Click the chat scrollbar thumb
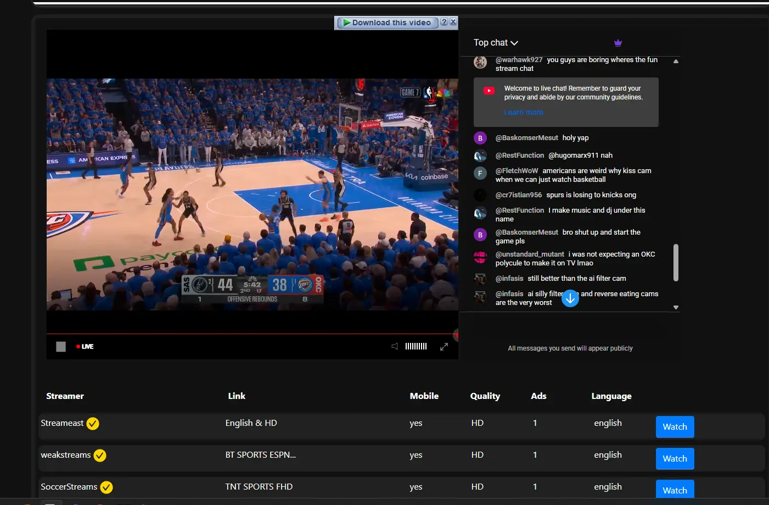Viewport: 769px width, 505px height. pos(676,263)
